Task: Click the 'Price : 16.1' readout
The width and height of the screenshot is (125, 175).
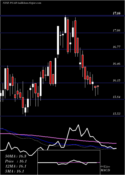Action: (15, 161)
